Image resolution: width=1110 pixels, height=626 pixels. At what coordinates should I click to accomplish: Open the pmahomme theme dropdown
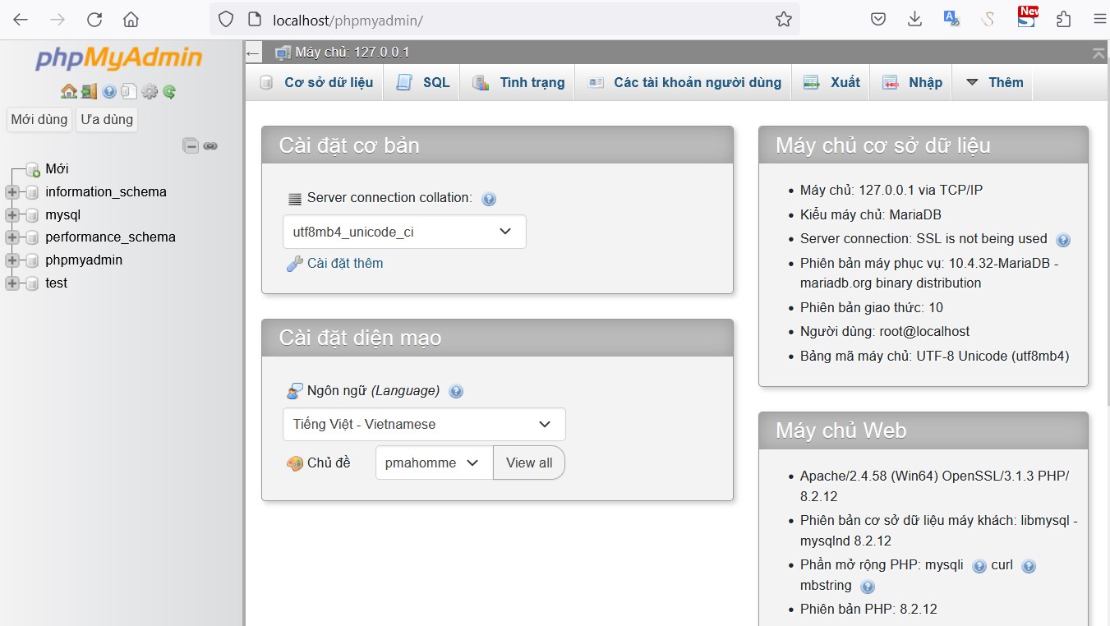tap(434, 463)
